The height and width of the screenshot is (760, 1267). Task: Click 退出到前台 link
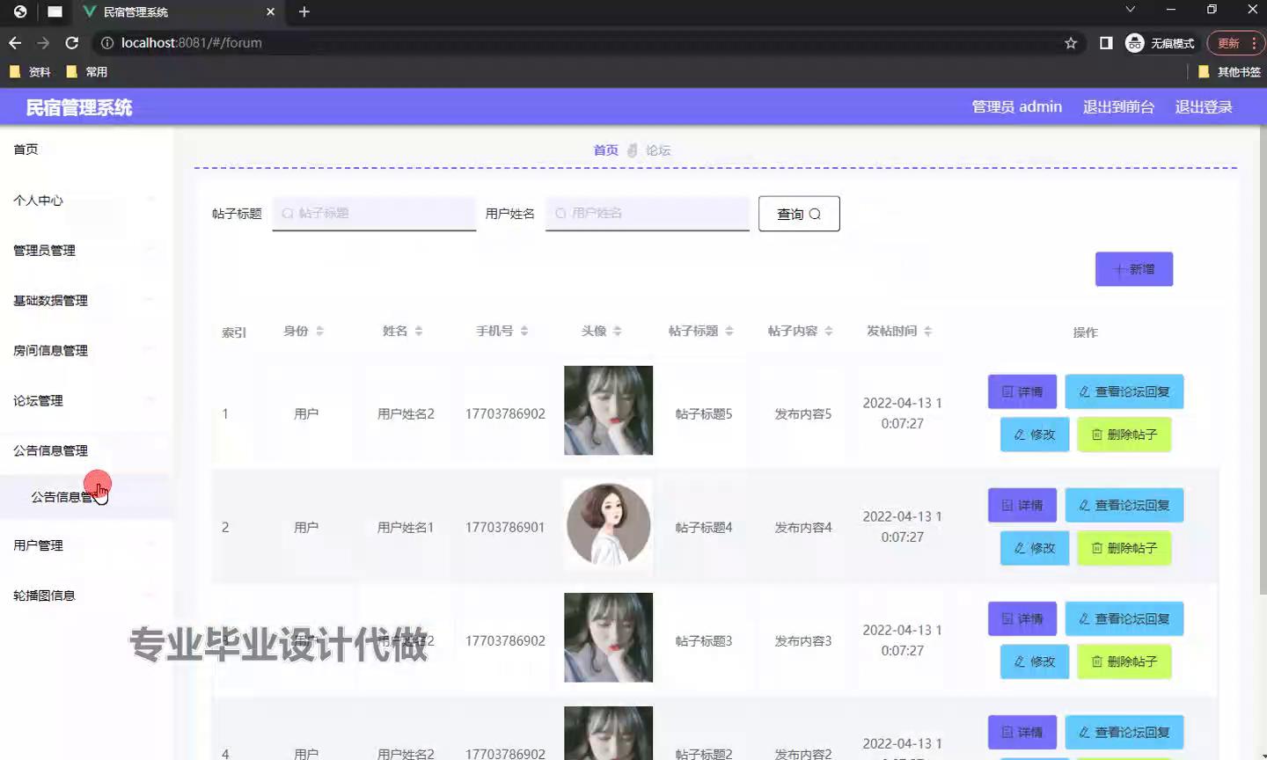pyautogui.click(x=1118, y=106)
